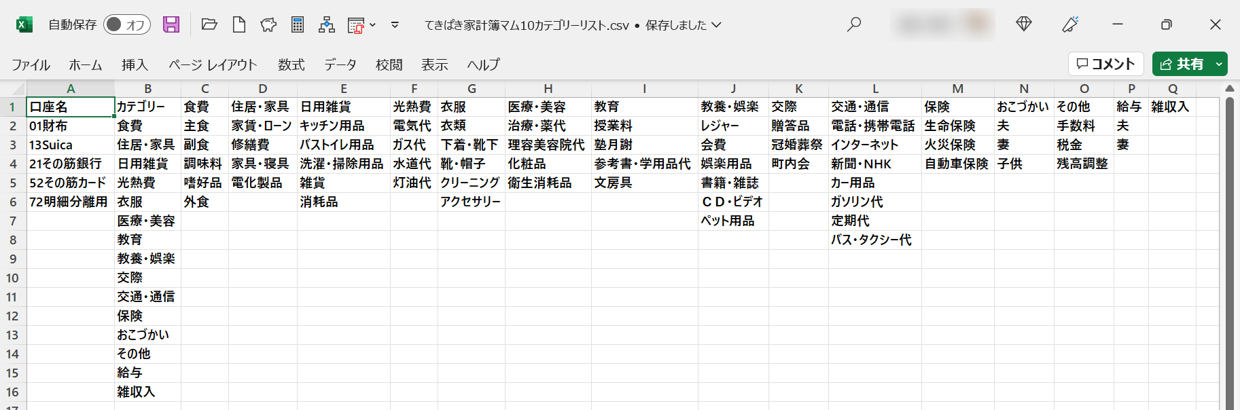Switch to the ホーム ribbon tab

click(x=86, y=64)
